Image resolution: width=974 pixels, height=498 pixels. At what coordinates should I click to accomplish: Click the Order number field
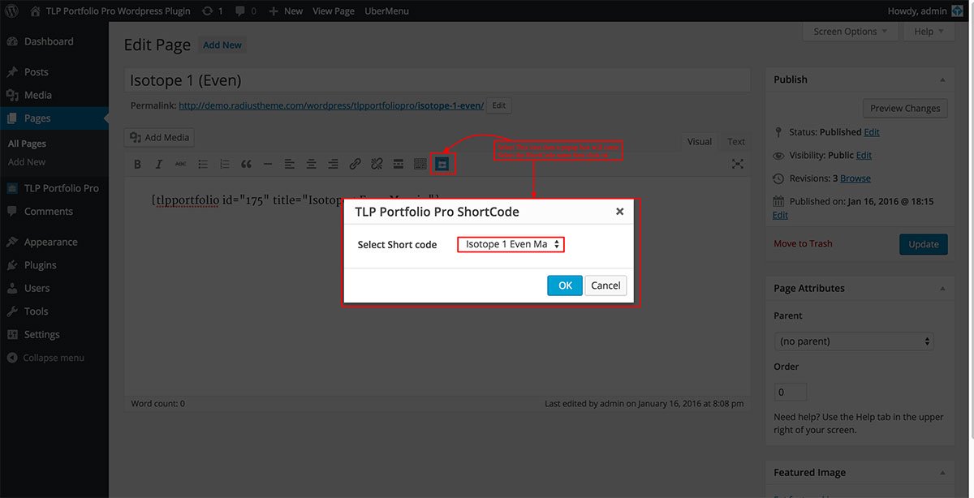click(790, 392)
